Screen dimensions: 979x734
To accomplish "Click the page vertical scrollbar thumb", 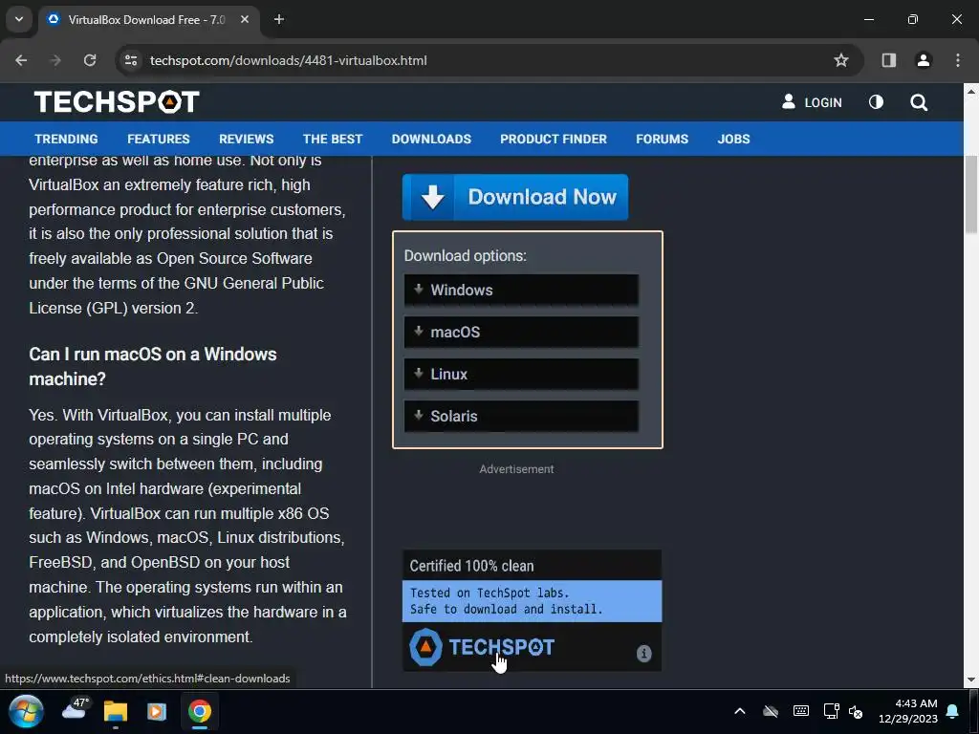I will (x=971, y=194).
